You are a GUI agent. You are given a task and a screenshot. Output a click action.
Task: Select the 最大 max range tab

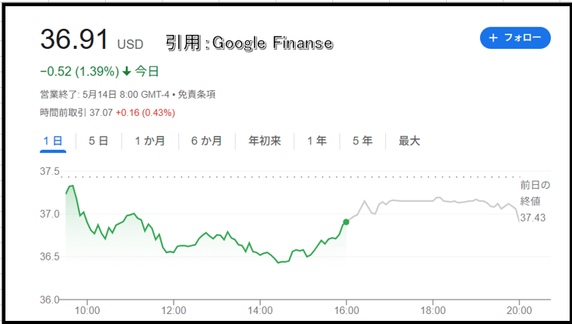tap(409, 141)
